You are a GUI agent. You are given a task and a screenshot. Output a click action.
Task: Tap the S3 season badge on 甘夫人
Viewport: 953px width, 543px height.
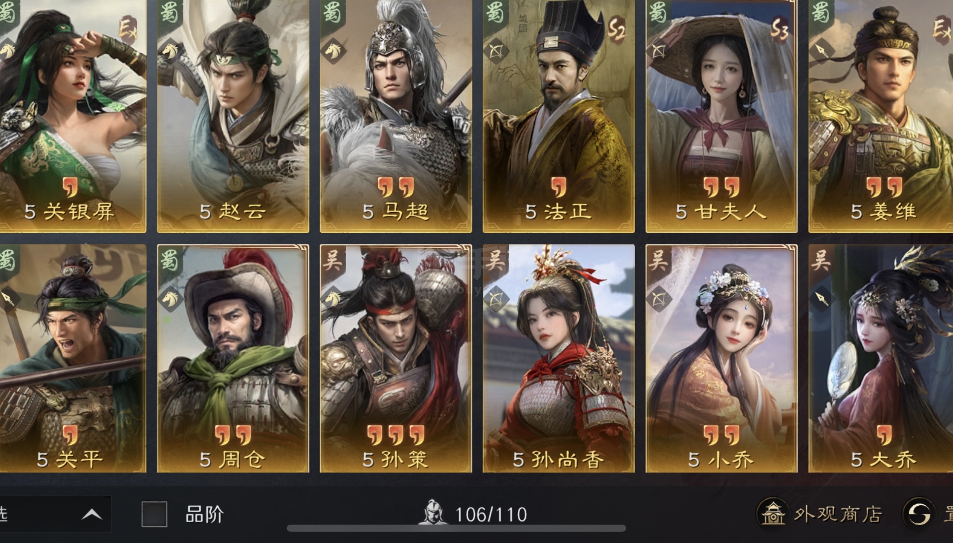[779, 29]
